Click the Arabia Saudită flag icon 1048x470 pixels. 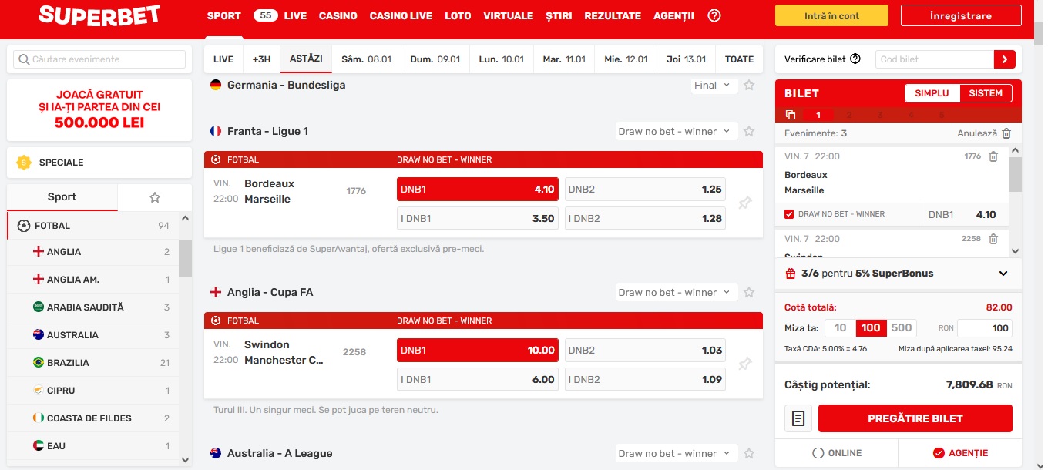(x=39, y=307)
